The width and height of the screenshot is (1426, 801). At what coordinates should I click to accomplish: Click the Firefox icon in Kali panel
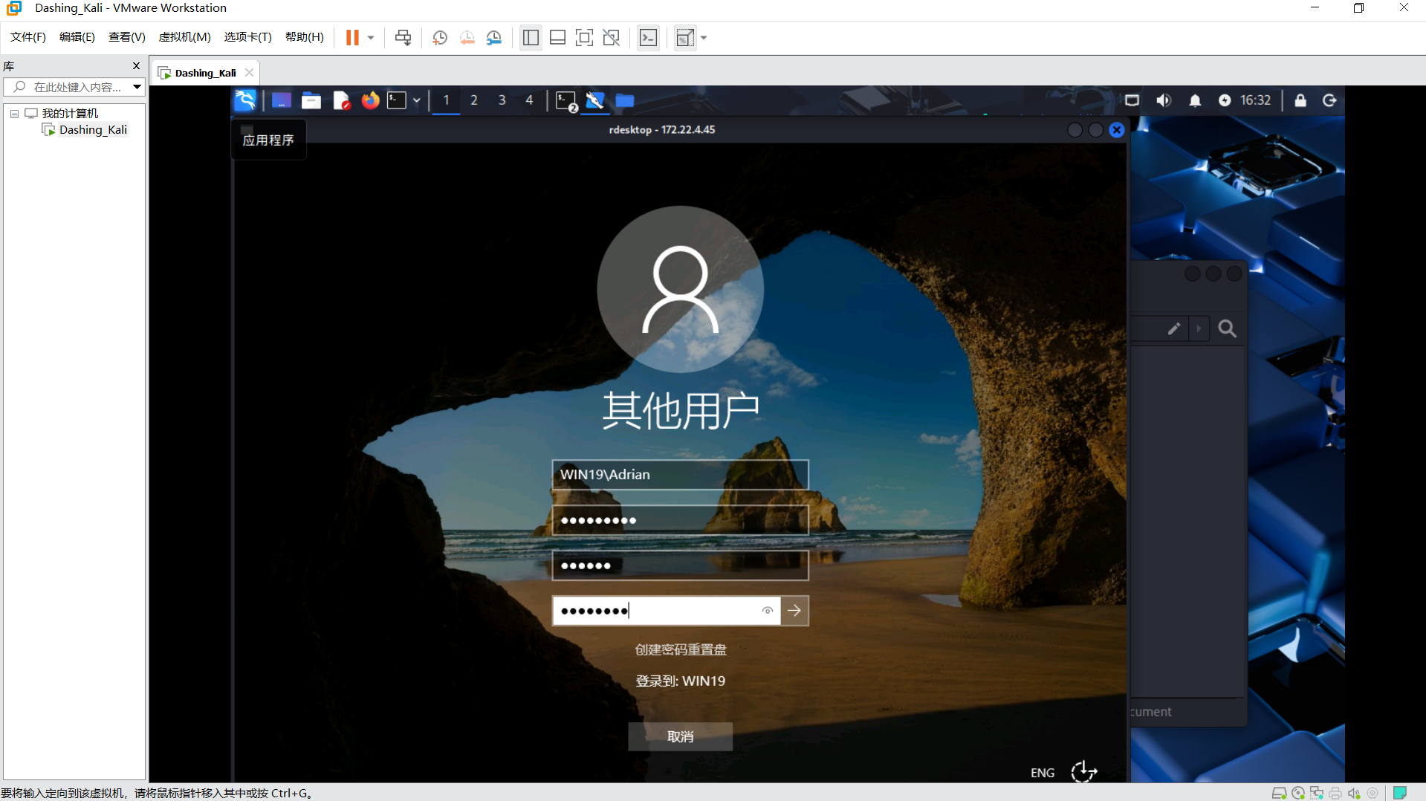click(x=370, y=100)
